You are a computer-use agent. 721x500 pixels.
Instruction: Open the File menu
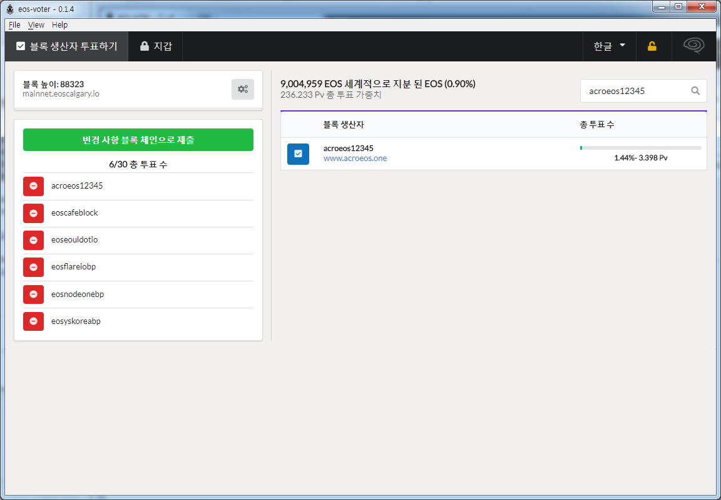[x=14, y=25]
